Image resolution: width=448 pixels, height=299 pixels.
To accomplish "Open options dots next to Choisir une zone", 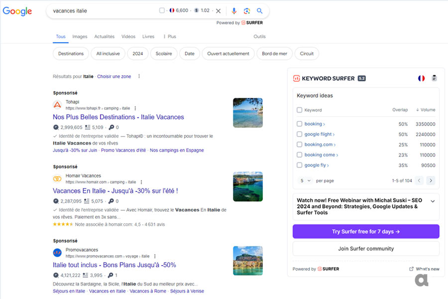I will point(139,76).
